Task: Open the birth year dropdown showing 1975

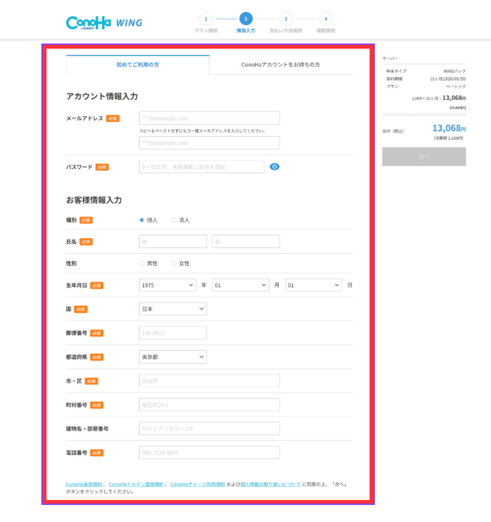Action: 167,285
